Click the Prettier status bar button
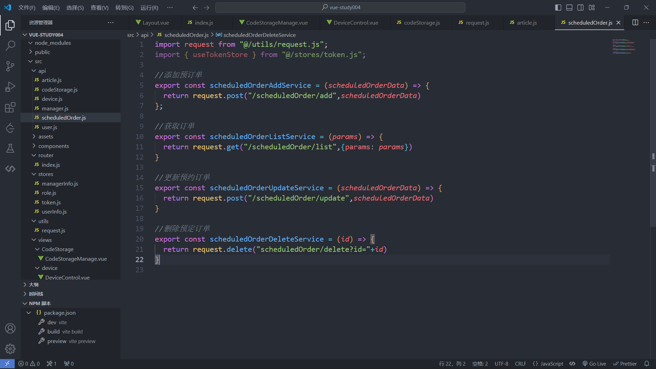This screenshot has height=369, width=656. (x=625, y=364)
